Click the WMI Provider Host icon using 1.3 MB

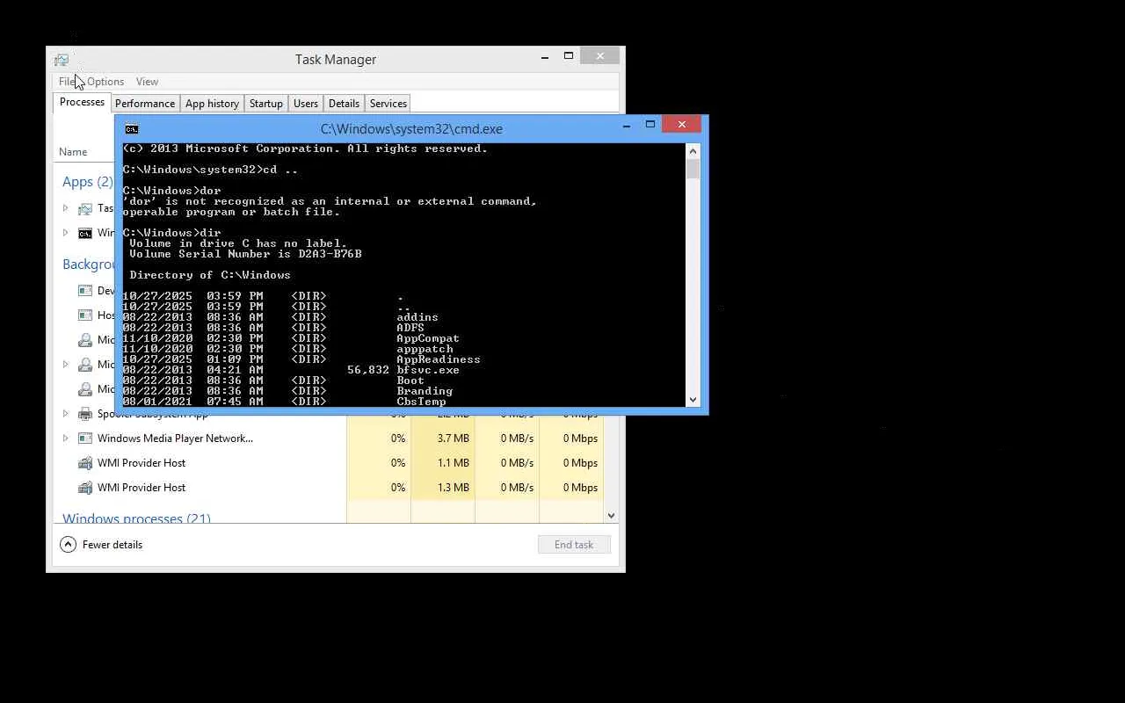coord(85,488)
